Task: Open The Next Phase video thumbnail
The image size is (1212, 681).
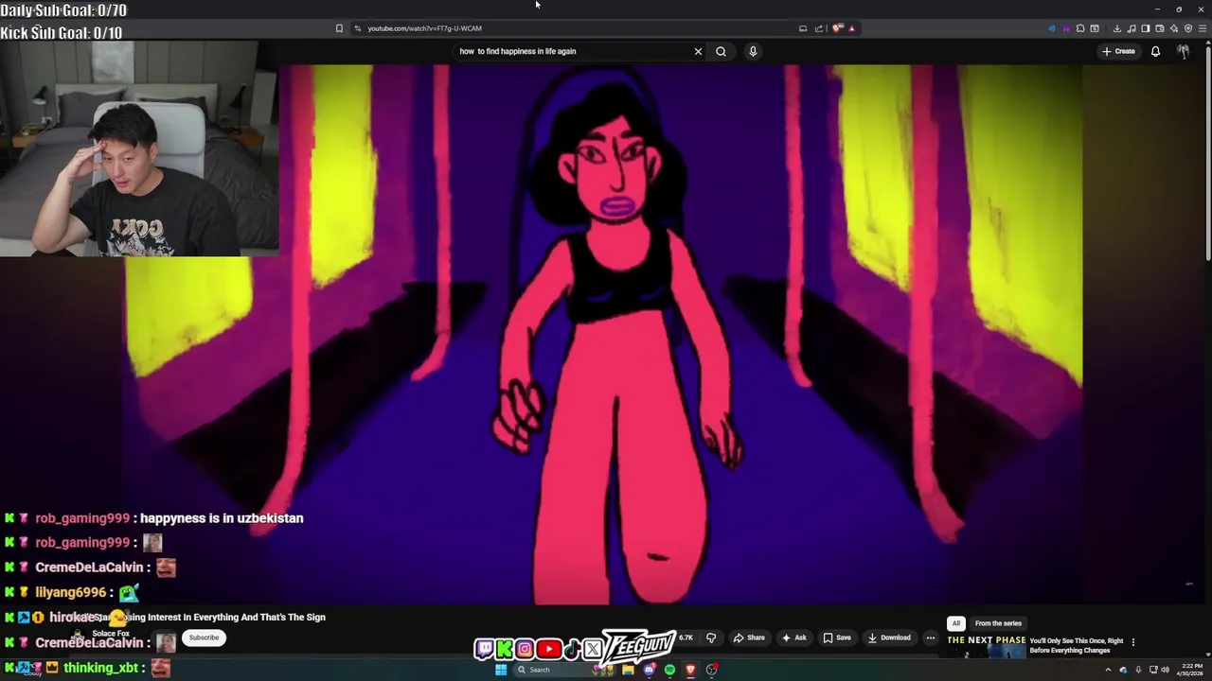Action: tap(986, 645)
